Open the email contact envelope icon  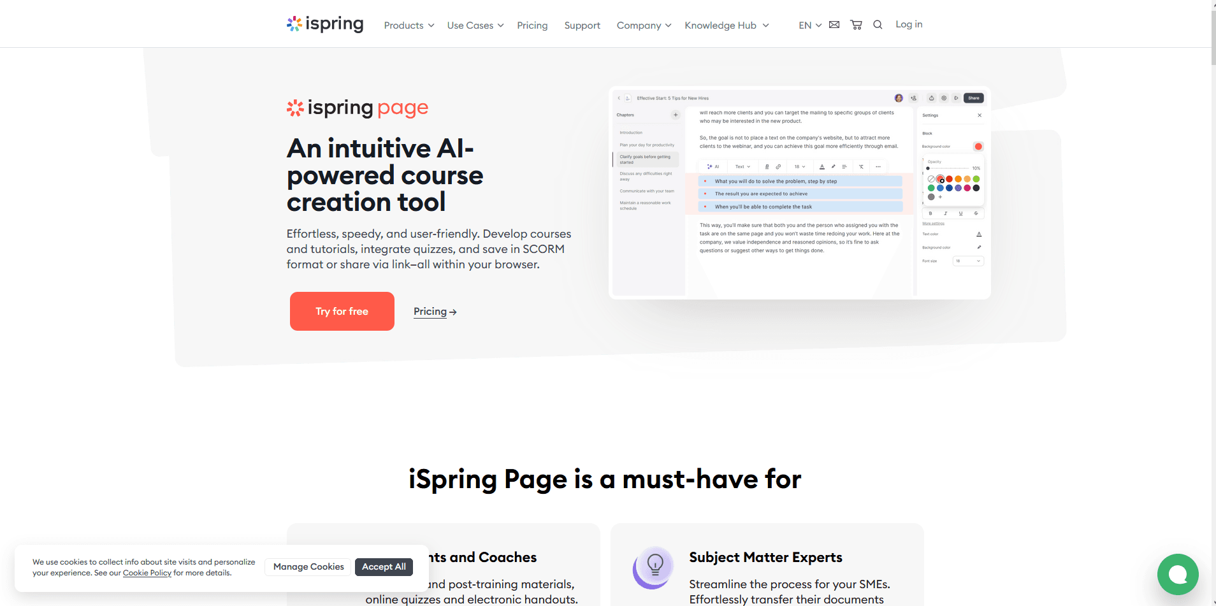tap(834, 25)
